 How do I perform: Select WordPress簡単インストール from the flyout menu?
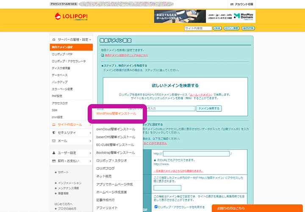(116, 114)
